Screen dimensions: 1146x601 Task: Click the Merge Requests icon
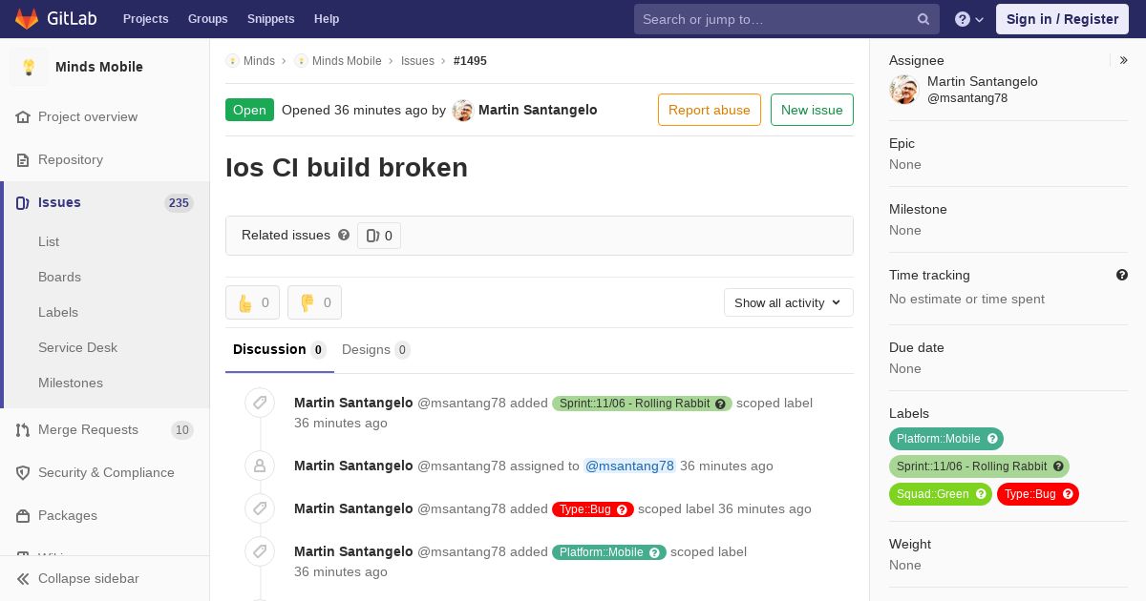point(23,429)
